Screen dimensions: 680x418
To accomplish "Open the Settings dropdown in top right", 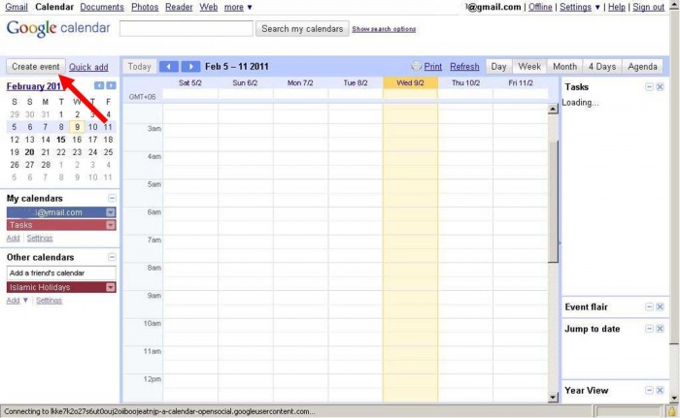I will pos(580,7).
